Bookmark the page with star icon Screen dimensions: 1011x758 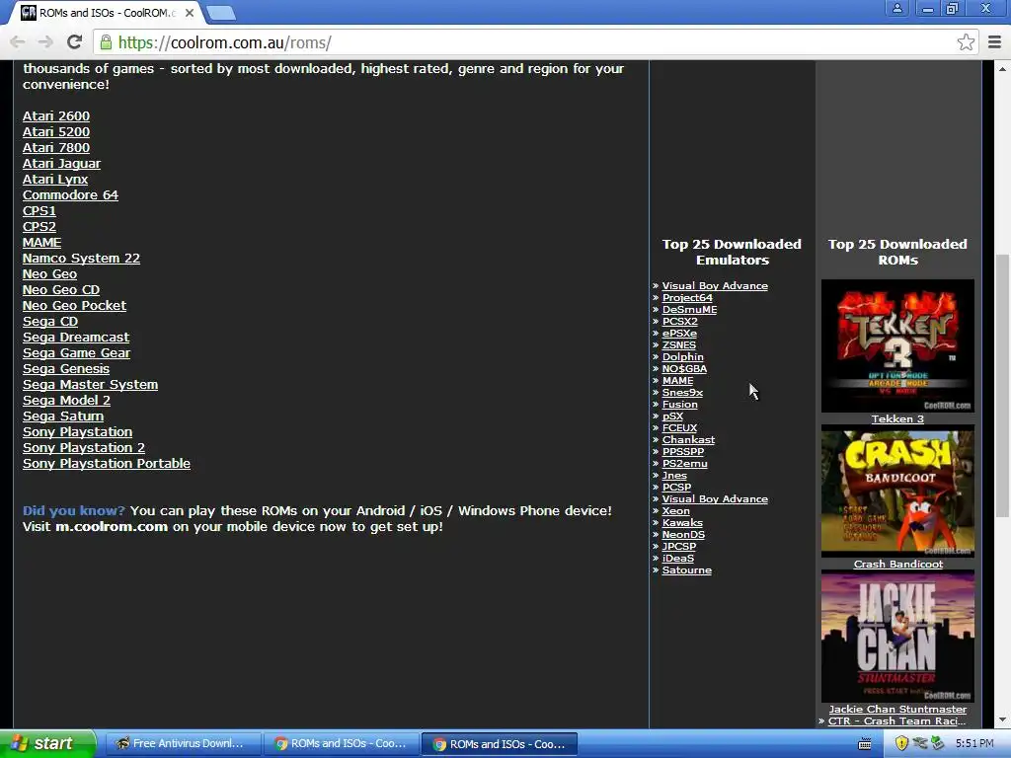(x=966, y=42)
